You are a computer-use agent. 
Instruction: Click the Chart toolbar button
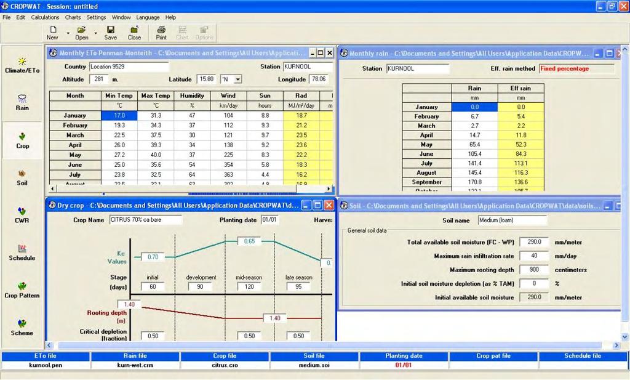pyautogui.click(x=182, y=33)
